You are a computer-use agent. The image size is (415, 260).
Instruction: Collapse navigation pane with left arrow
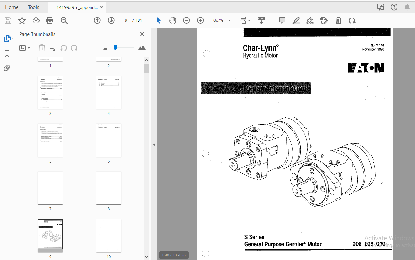point(154,144)
